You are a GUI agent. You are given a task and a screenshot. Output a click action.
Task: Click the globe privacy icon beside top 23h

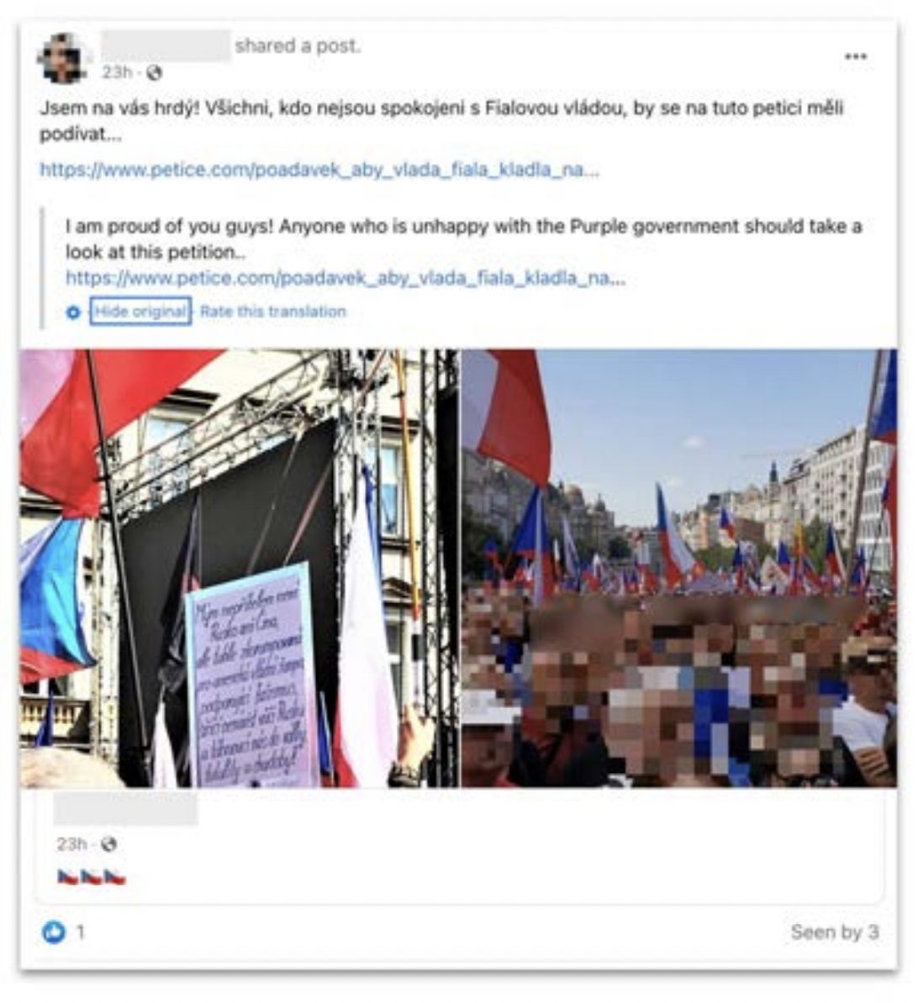click(155, 73)
